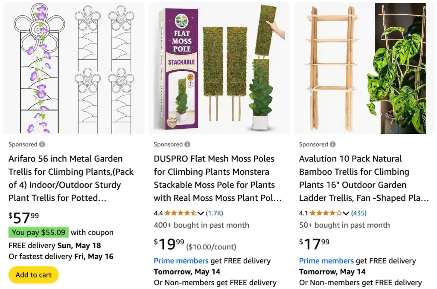The image size is (437, 289).
Task: Open the 1.7K reviews link for DUSPRO poles
Action: click(x=214, y=213)
